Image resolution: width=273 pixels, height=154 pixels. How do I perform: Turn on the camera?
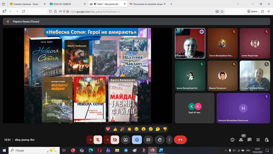tap(114, 140)
